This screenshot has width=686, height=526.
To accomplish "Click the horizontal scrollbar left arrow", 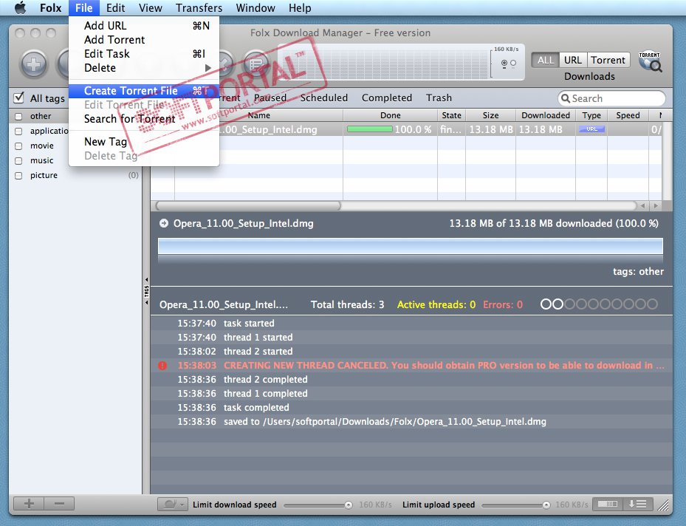I will pyautogui.click(x=642, y=205).
